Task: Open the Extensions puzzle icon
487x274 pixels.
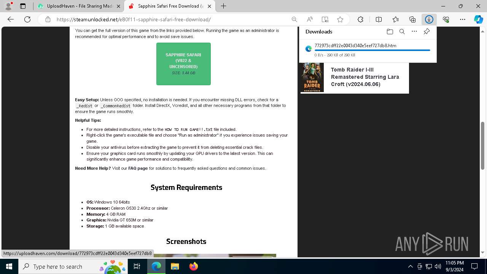Action: 360,19
